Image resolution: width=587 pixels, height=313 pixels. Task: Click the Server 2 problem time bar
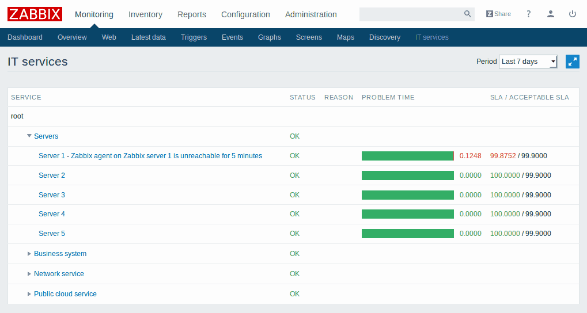pos(407,175)
